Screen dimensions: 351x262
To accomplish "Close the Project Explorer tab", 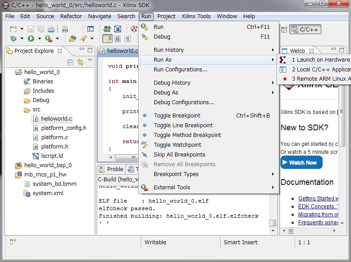I will tap(60, 51).
